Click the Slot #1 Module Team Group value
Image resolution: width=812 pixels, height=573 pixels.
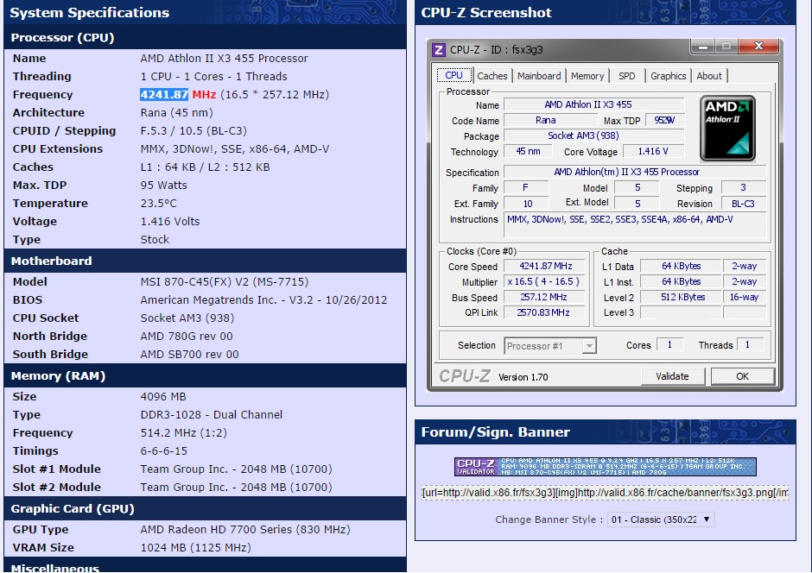236,469
